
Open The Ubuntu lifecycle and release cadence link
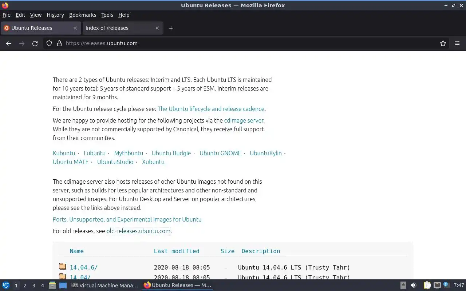coord(211,109)
